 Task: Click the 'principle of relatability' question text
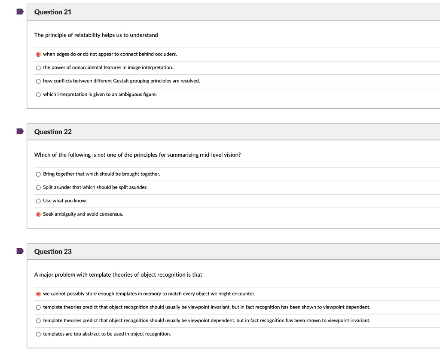pos(96,35)
